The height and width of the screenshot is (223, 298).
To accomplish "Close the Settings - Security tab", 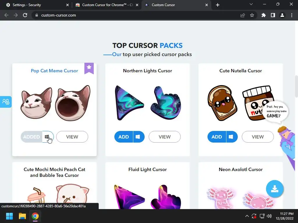I will coord(68,5).
